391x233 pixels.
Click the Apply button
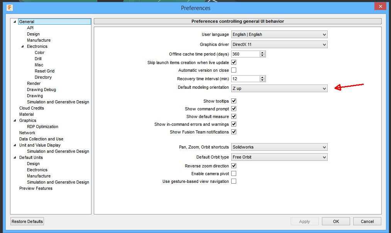305,221
